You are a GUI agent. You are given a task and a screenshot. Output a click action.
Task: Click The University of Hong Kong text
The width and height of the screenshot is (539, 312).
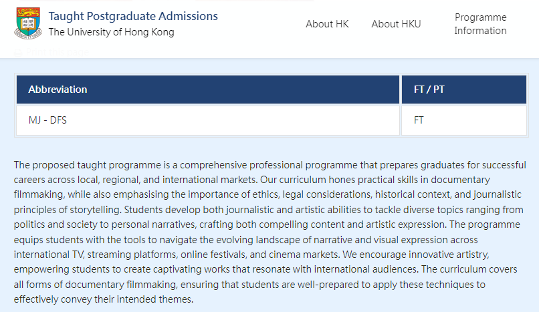(x=112, y=32)
